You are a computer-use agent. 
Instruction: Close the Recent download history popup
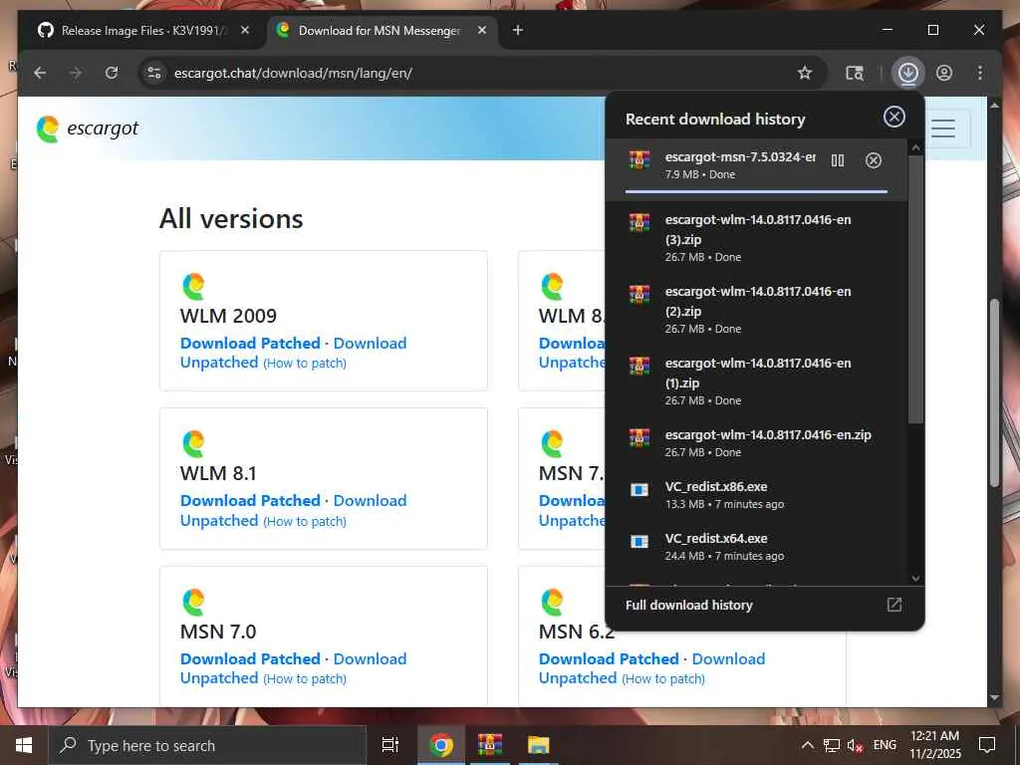point(893,118)
